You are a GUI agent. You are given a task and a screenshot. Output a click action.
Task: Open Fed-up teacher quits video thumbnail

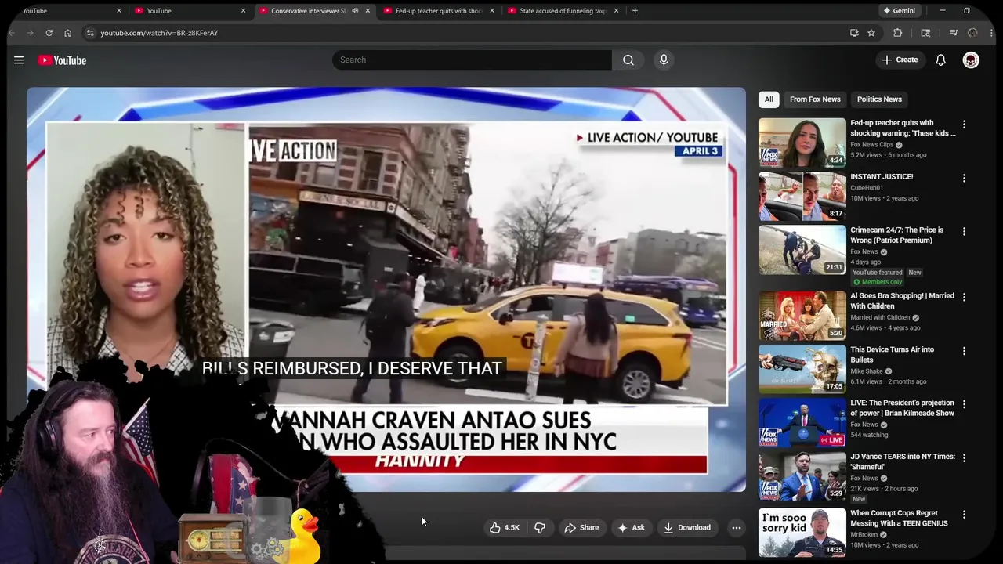[x=802, y=143]
